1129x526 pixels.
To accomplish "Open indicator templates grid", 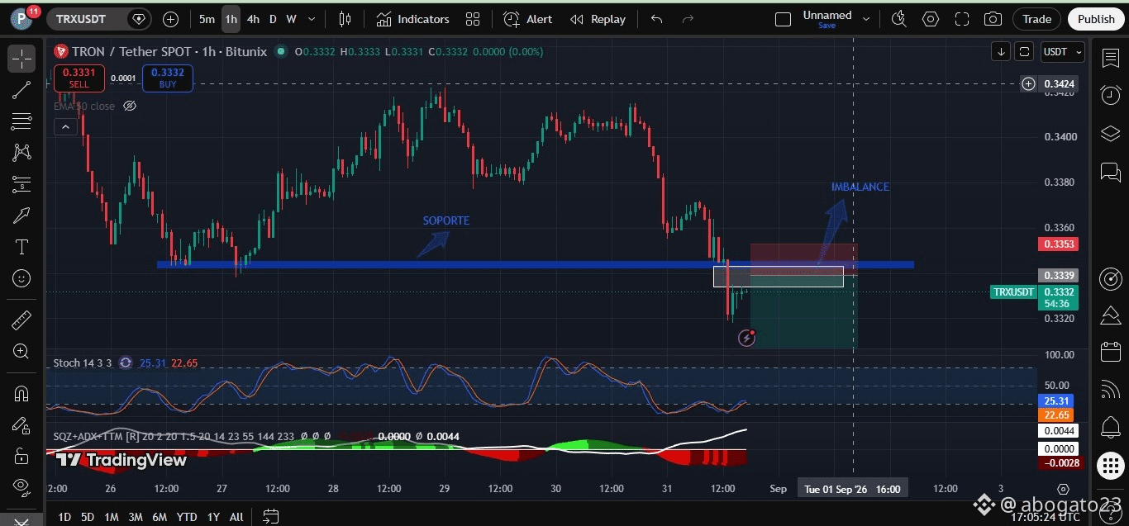I will point(473,19).
